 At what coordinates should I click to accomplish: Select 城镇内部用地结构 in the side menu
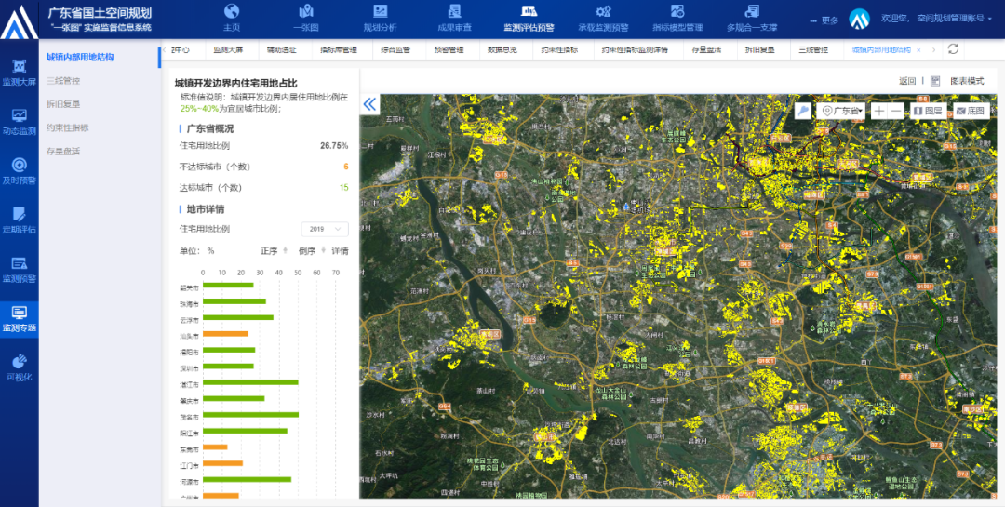tap(80, 57)
